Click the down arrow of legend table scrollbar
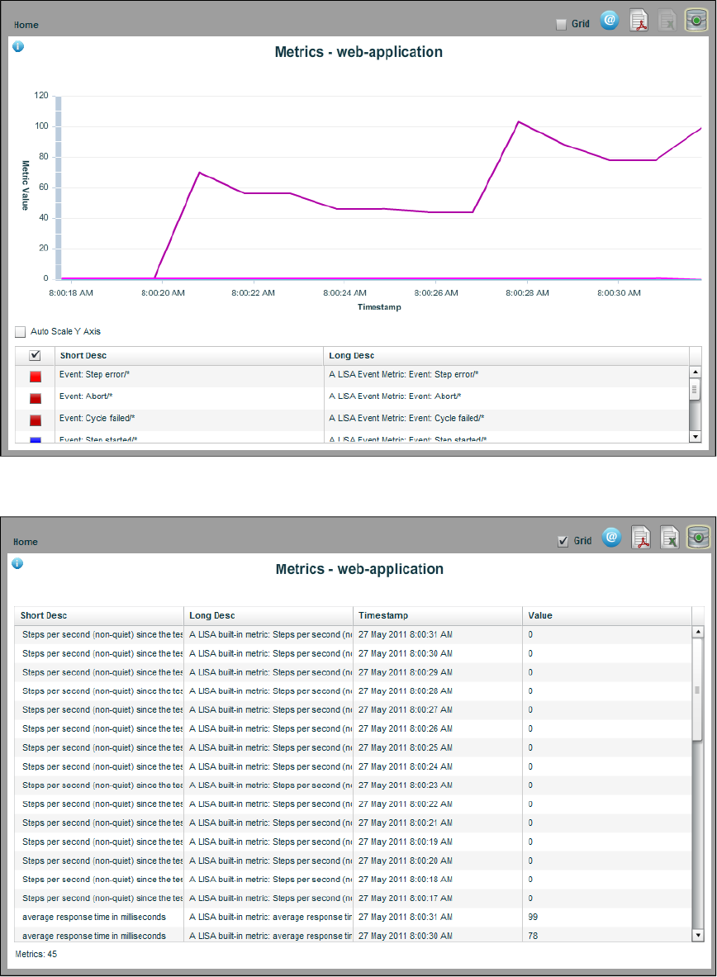The width and height of the screenshot is (717, 977). coord(696,437)
